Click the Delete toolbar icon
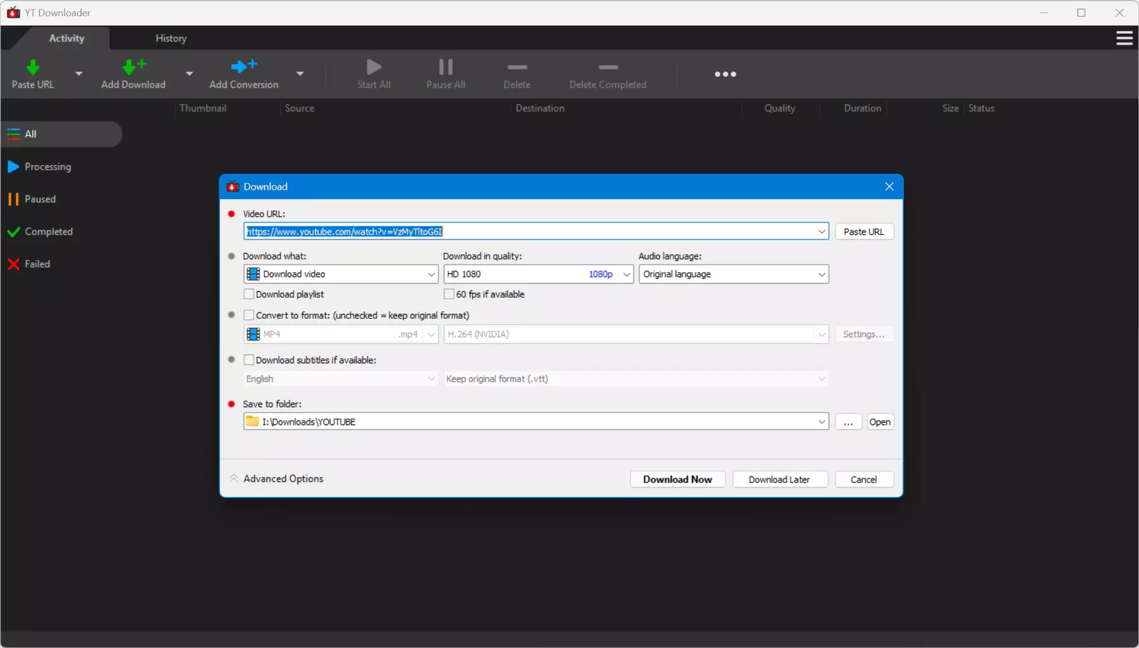 [x=517, y=67]
